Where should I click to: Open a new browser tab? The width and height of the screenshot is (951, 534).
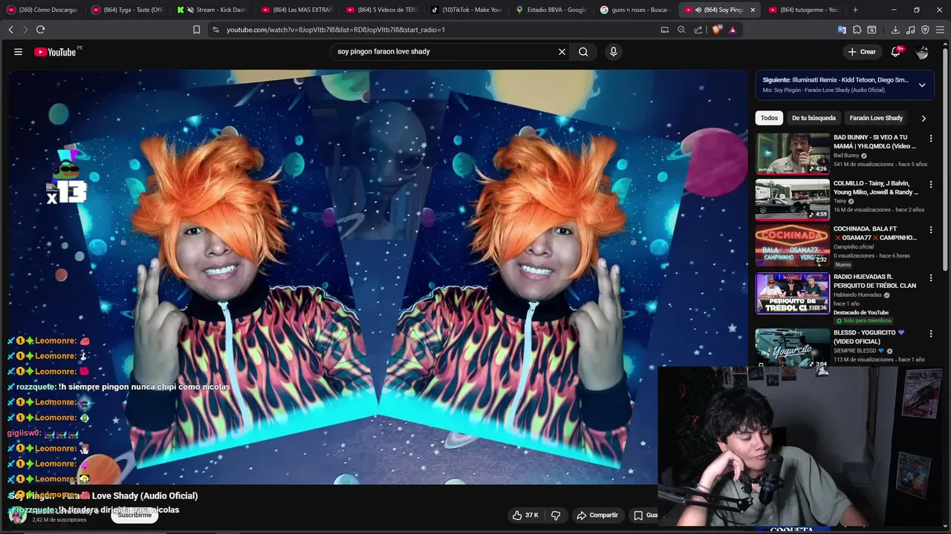coord(855,10)
